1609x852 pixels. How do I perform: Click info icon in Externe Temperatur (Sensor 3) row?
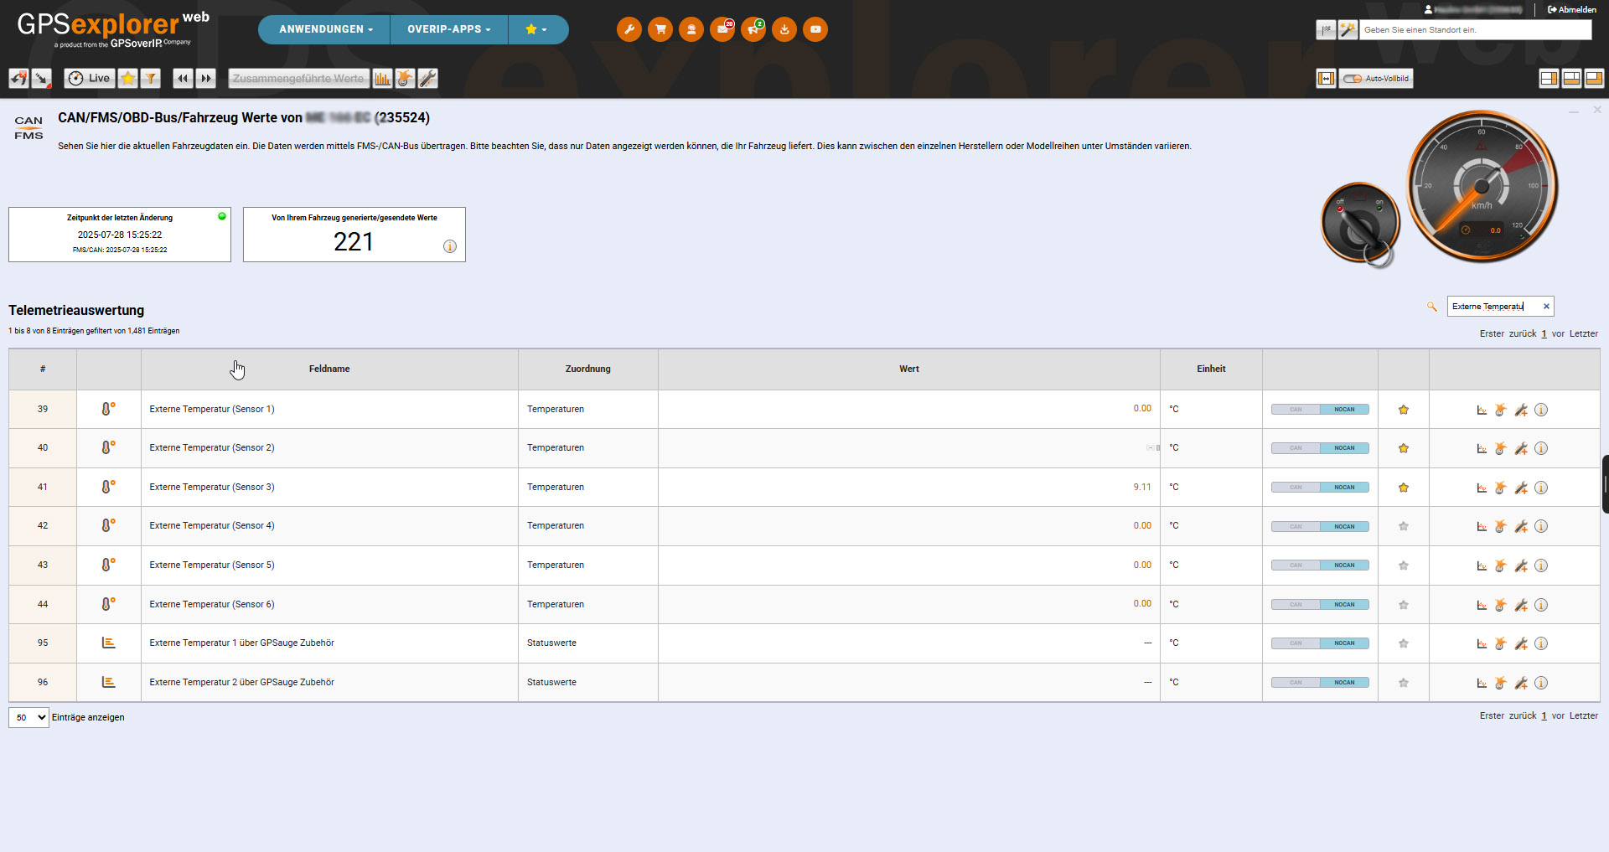coord(1541,488)
